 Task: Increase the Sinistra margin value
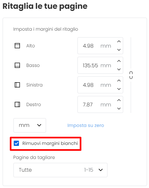click(119, 81)
